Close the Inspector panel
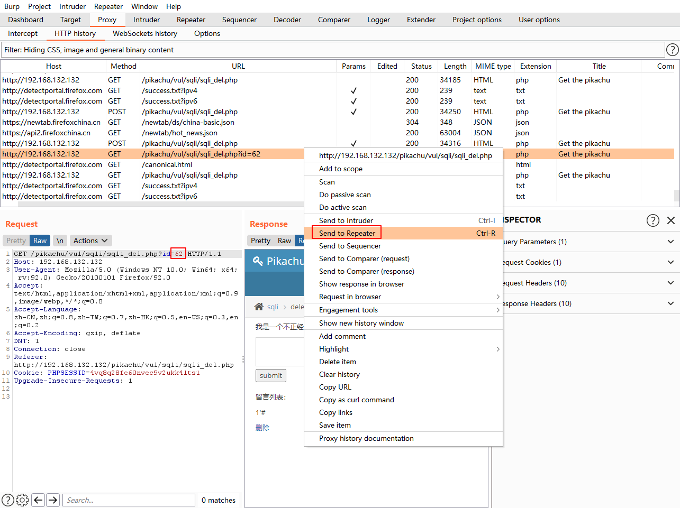 point(671,220)
